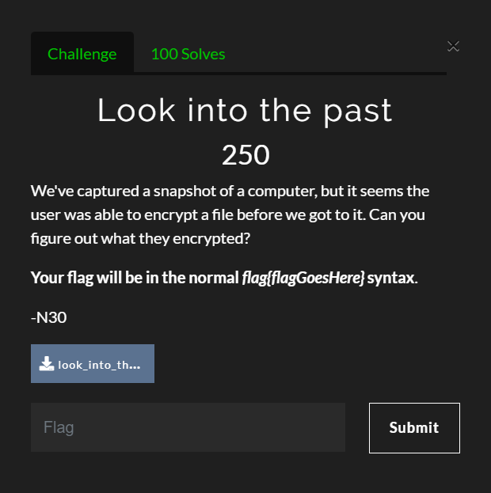Click the "figure out what they encrypted?" line
The height and width of the screenshot is (493, 491).
click(x=140, y=239)
